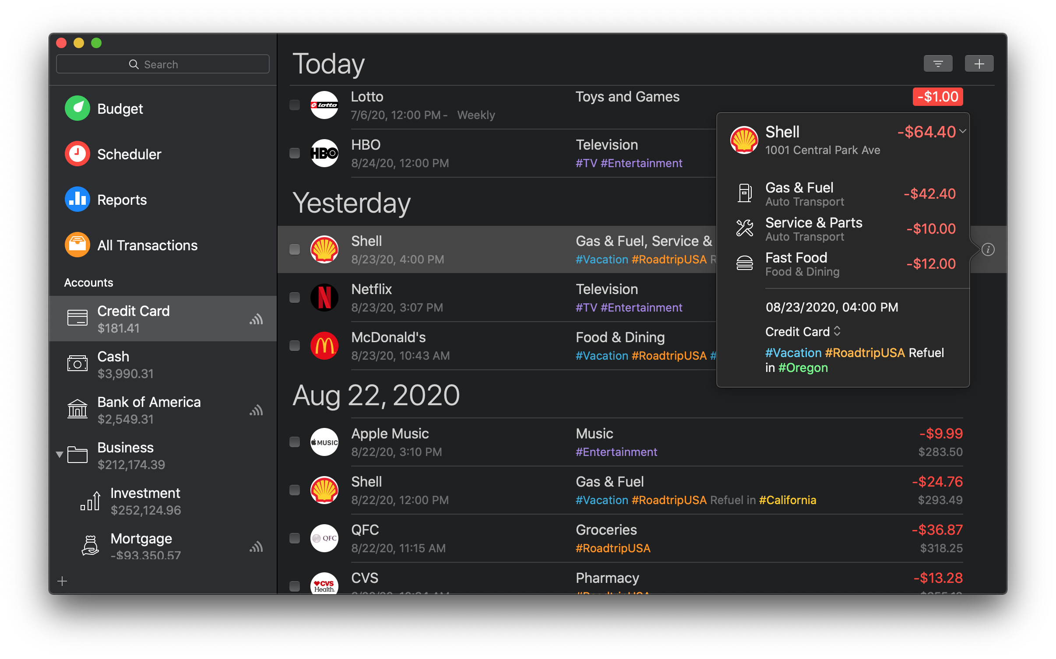
Task: Check the Shell 8/22/20 transaction checkbox
Action: coord(295,490)
